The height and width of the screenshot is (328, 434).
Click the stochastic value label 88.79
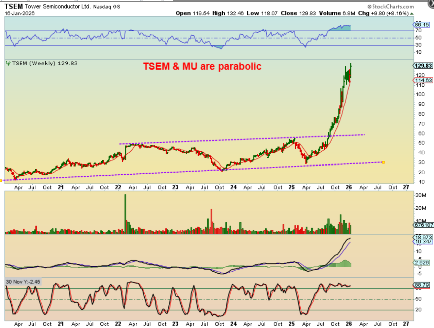click(x=422, y=285)
